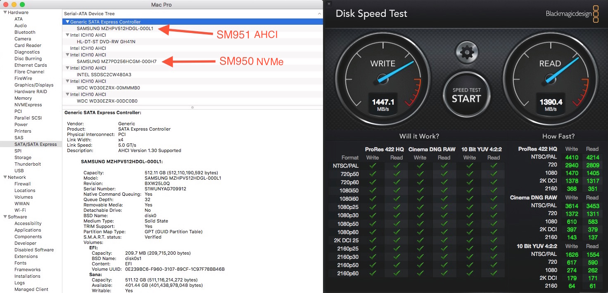Viewport: 608px width, 293px height.
Task: Select Camera in the sidebar
Action: (23, 39)
